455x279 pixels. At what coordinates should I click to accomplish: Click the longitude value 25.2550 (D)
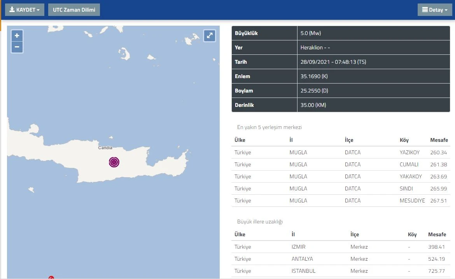(314, 91)
